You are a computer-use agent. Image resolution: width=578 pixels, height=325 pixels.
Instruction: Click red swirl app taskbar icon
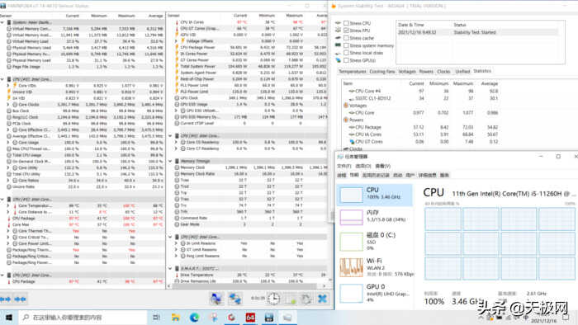(x=231, y=318)
